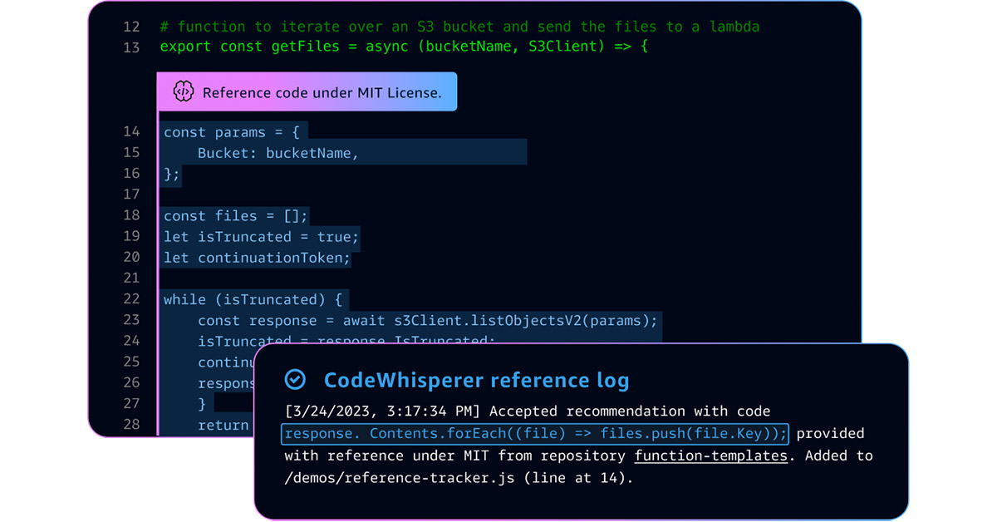This screenshot has width=997, height=522.
Task: Click line number 13 in the gutter
Action: [131, 48]
